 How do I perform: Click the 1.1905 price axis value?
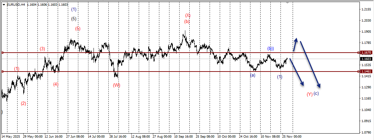pos(366,32)
